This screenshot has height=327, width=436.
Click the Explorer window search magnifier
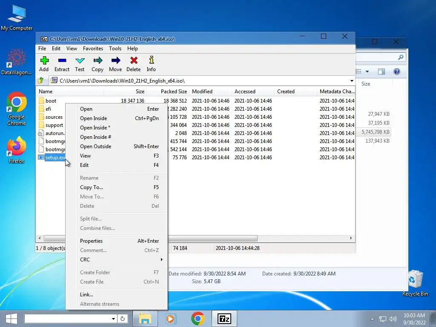(401, 57)
